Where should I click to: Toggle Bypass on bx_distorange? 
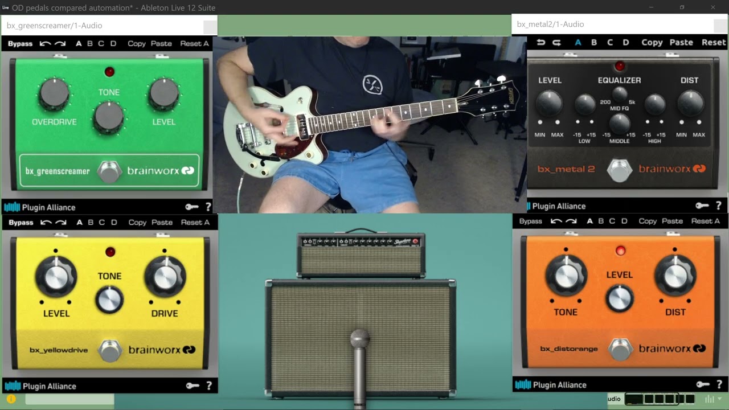point(531,222)
